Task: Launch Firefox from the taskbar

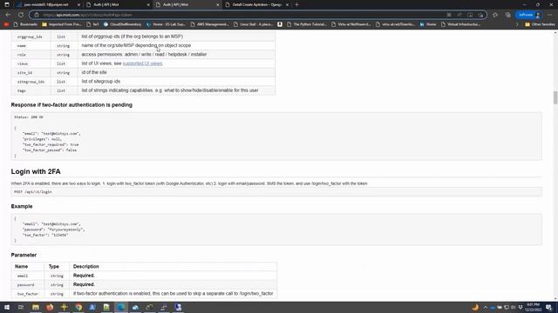Action: (x=50, y=307)
